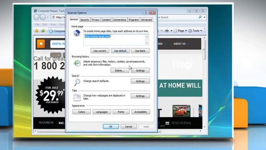Image resolution: width=266 pixels, height=150 pixels.
Task: Open the Fonts dialog
Action: click(x=121, y=112)
